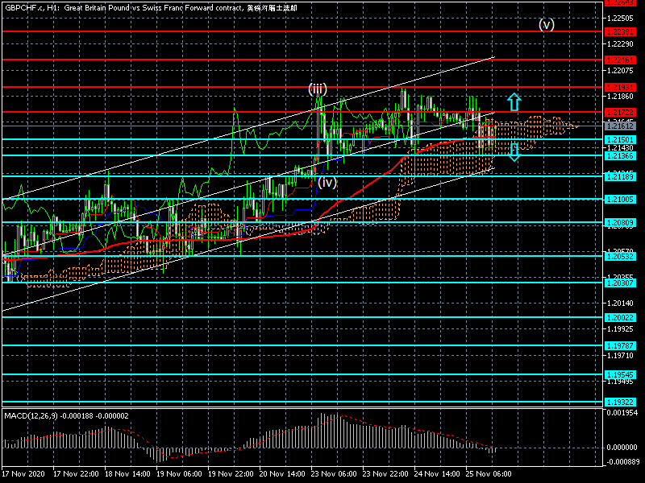Click the cyan 1.21189 price level label

tap(620, 176)
